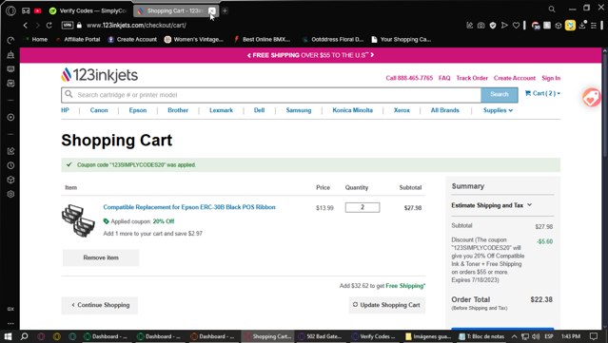Screen dimensions: 608x343
Task: Click the quantity input box
Action: tap(363, 207)
